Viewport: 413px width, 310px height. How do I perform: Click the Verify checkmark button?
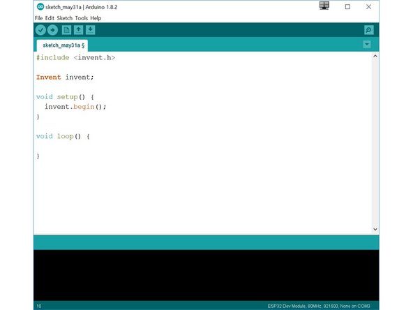click(x=40, y=30)
